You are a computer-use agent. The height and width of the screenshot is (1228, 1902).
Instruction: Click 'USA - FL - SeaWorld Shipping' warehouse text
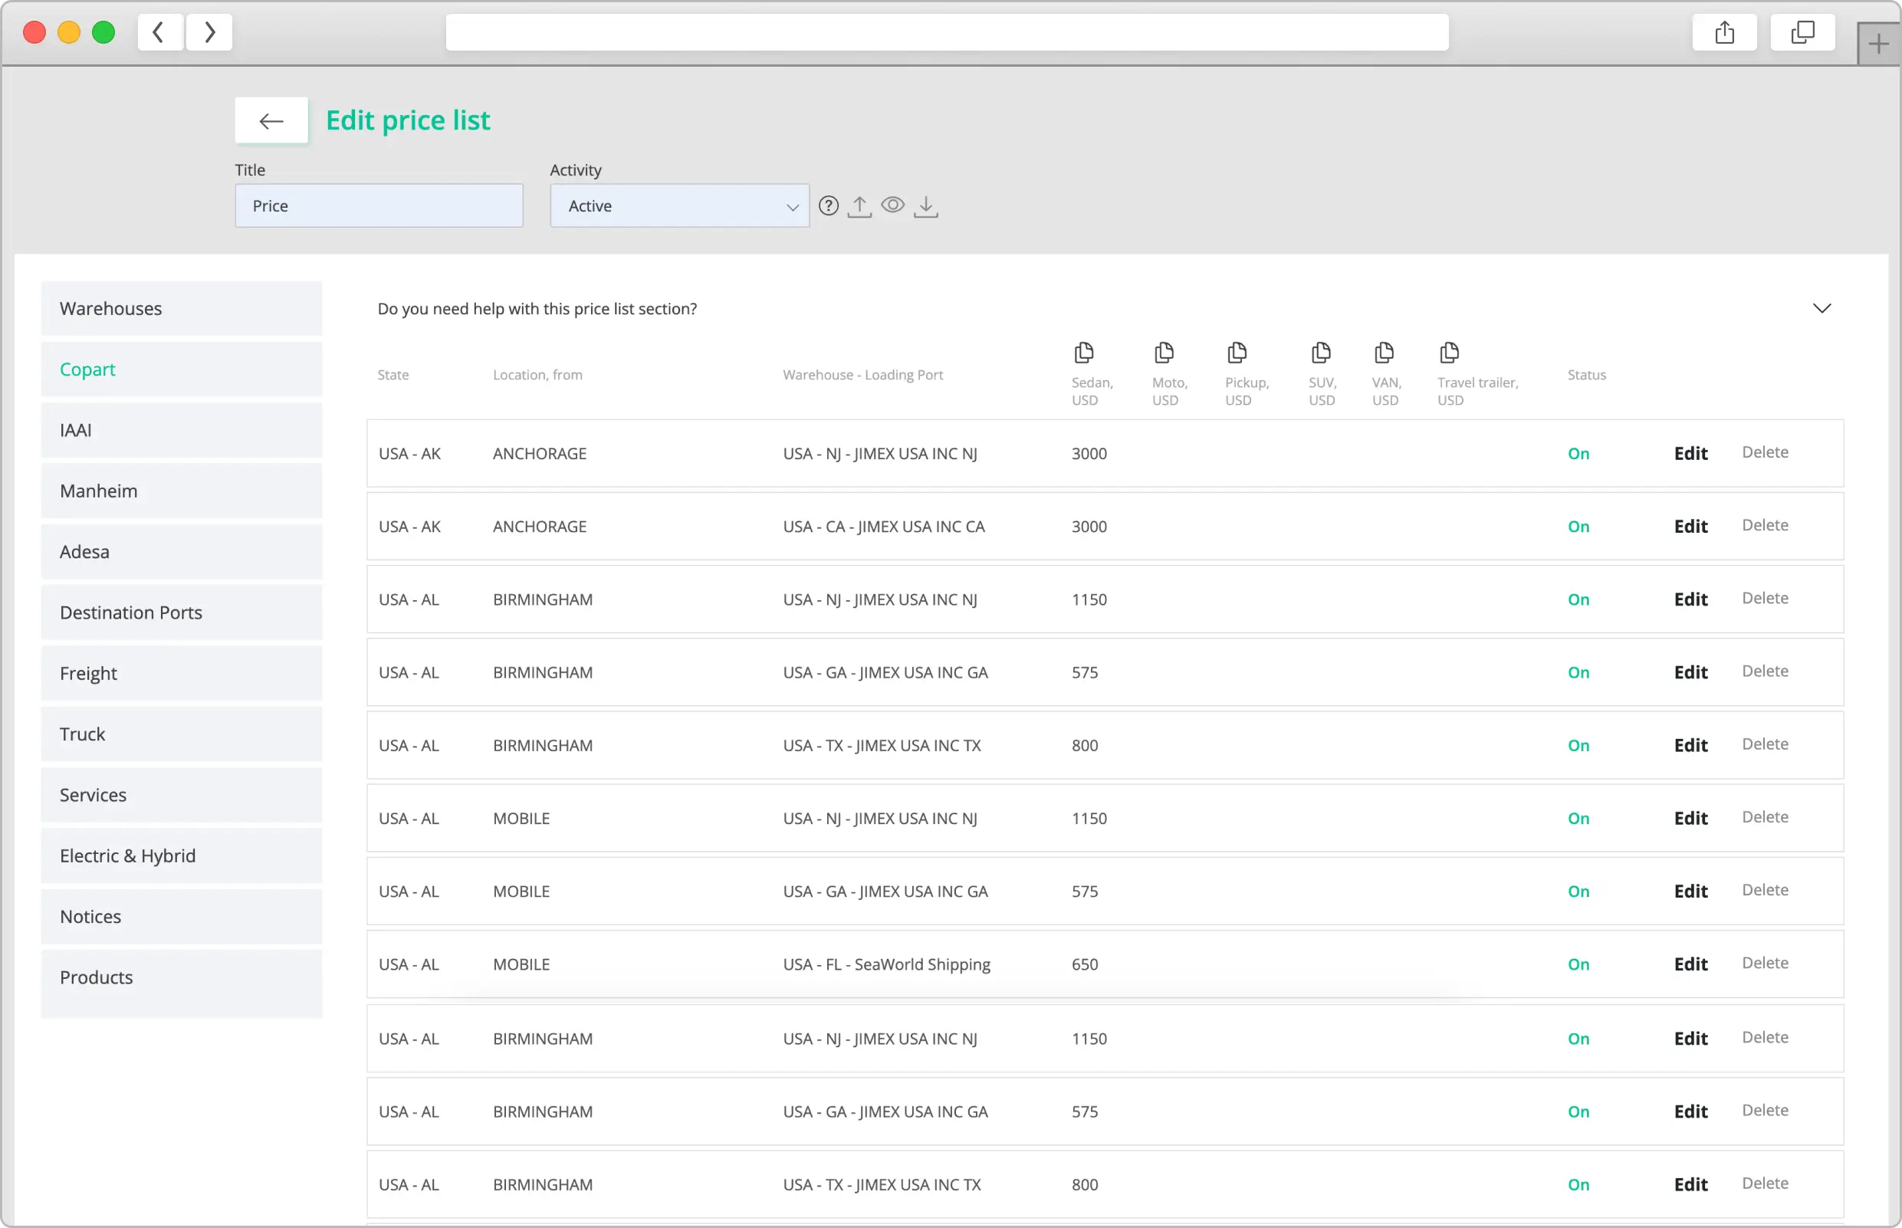[886, 965]
